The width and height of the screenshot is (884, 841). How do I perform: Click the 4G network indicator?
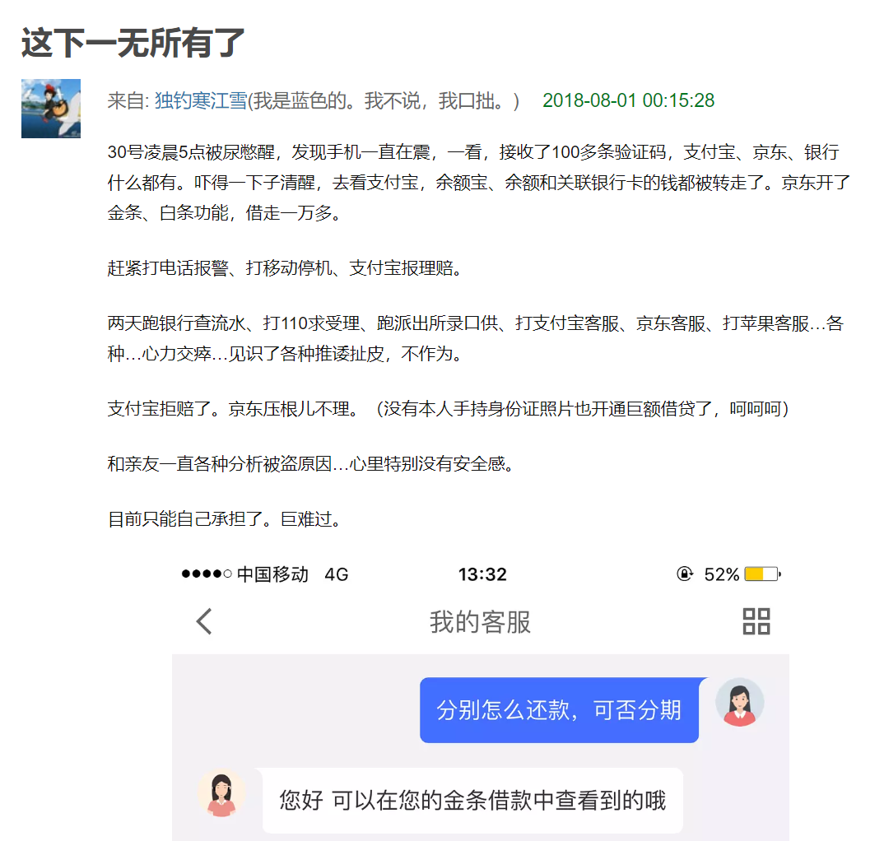click(x=337, y=574)
